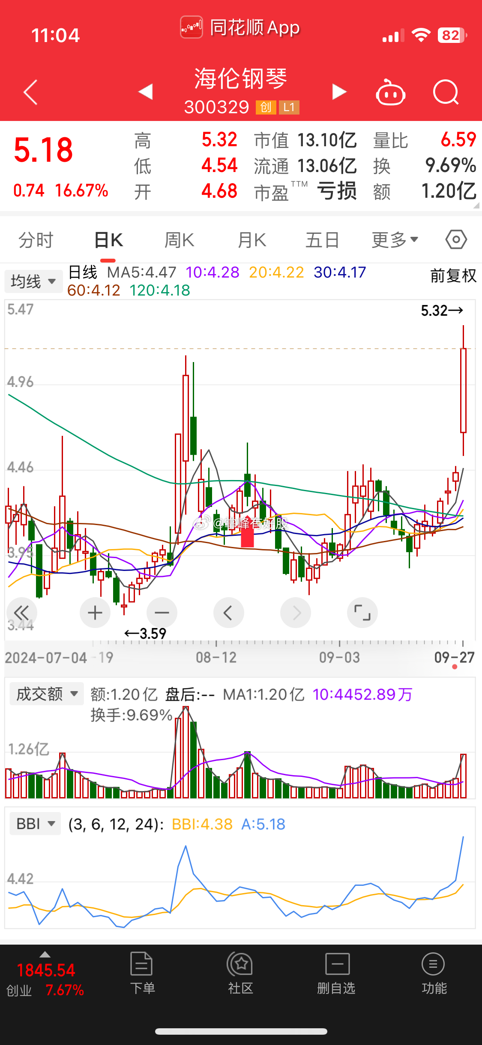The height and width of the screenshot is (1045, 482).
Task: Tap stock name 海伦钢琴
Action: click(x=241, y=78)
